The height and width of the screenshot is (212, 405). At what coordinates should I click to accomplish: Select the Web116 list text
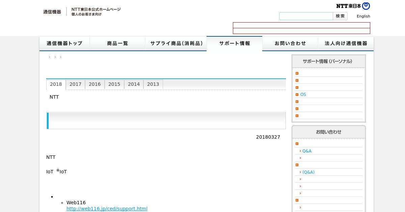click(76, 203)
